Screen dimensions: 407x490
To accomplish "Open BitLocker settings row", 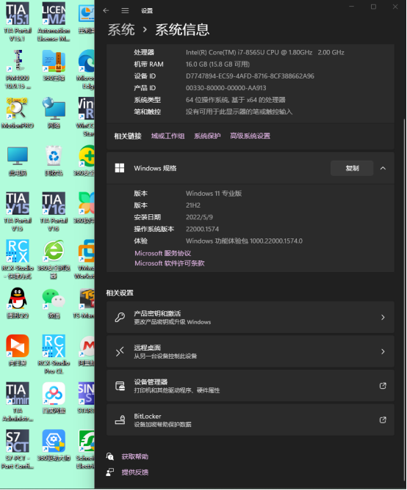I will point(250,420).
